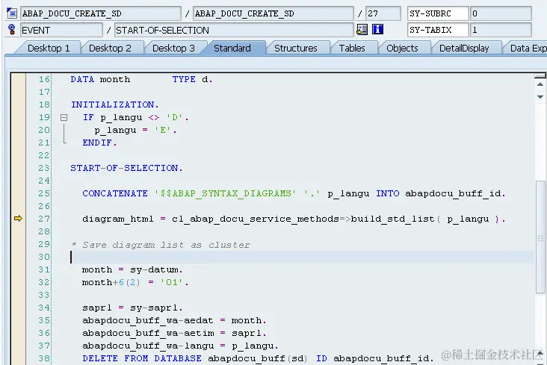Click the '$$ABAP_SYNTAX_DIAGRAMS' string literal
This screenshot has height=365, width=547.
coord(226,193)
